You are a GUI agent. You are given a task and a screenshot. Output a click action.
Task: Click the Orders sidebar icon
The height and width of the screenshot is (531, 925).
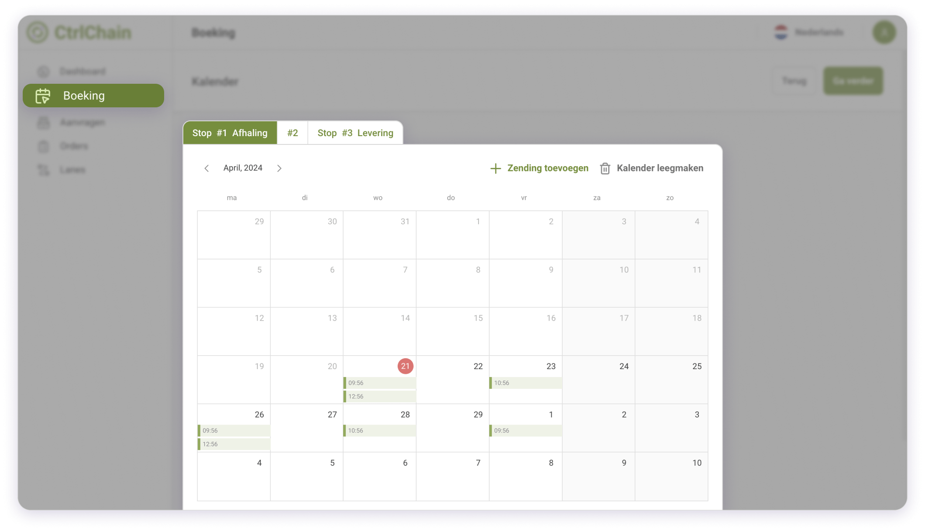pyautogui.click(x=43, y=146)
